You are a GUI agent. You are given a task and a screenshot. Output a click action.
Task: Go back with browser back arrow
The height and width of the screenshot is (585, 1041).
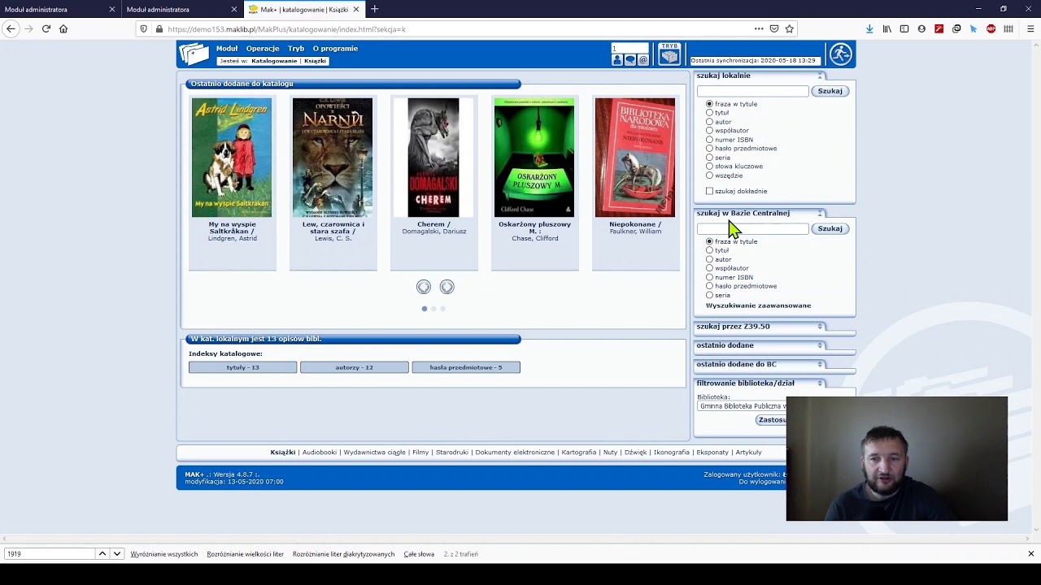11,28
